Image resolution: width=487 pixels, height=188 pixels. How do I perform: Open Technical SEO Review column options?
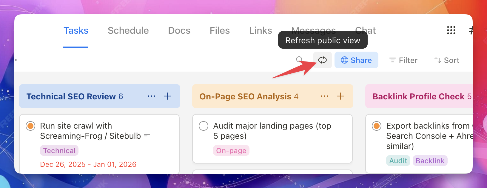(151, 96)
